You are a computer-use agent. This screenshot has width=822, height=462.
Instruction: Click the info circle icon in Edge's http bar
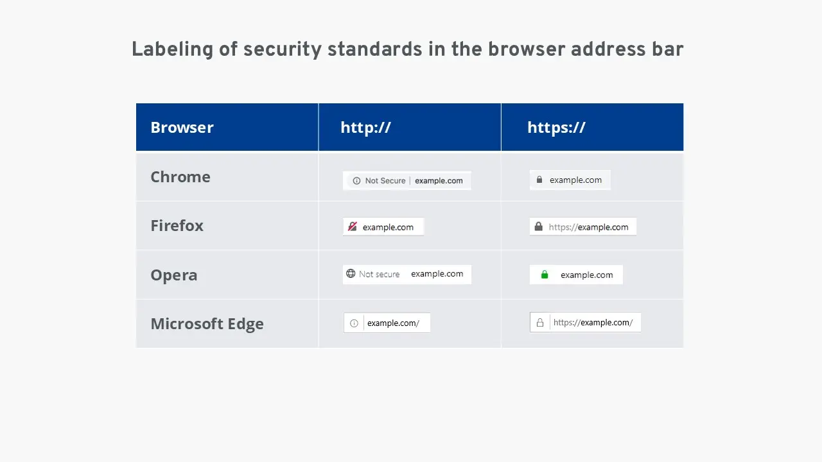pos(354,323)
